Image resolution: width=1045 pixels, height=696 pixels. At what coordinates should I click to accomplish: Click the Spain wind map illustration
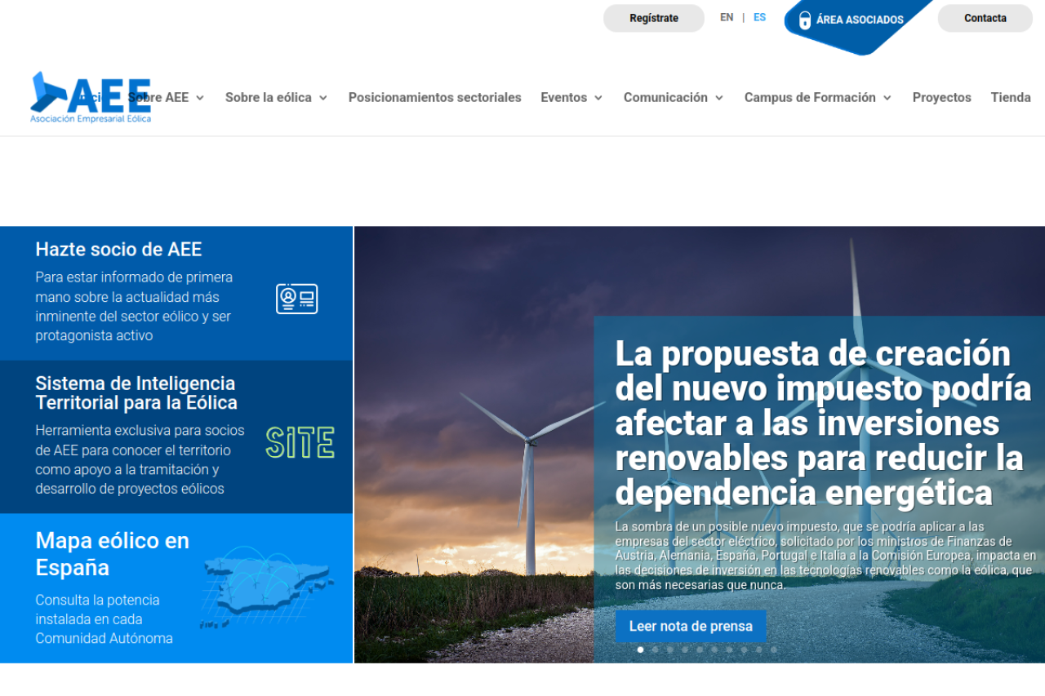pyautogui.click(x=266, y=586)
